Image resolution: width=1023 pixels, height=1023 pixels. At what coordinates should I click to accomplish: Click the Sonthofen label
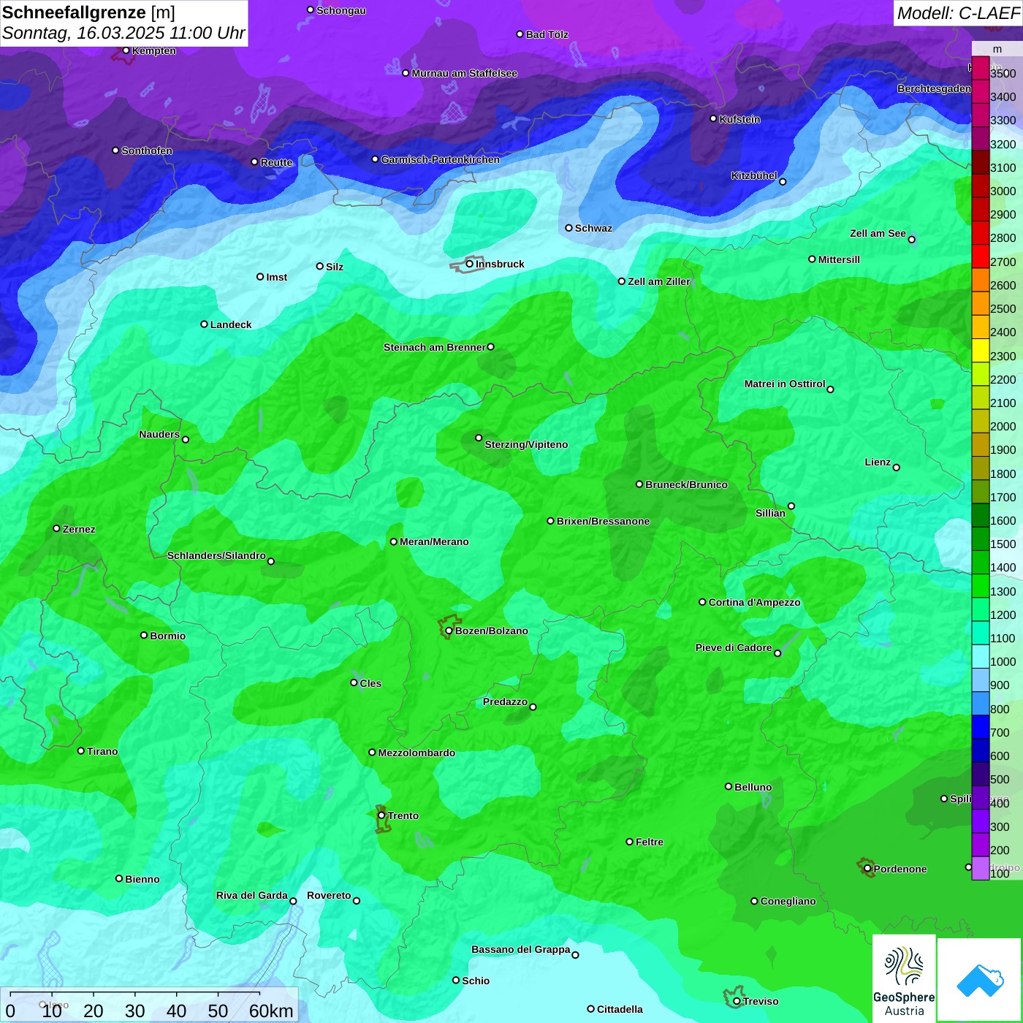coord(147,151)
